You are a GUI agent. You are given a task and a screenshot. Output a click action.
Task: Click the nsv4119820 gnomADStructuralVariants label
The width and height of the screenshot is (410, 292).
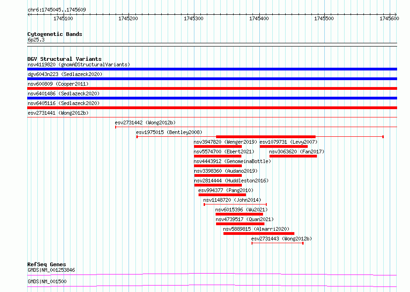[x=79, y=64]
